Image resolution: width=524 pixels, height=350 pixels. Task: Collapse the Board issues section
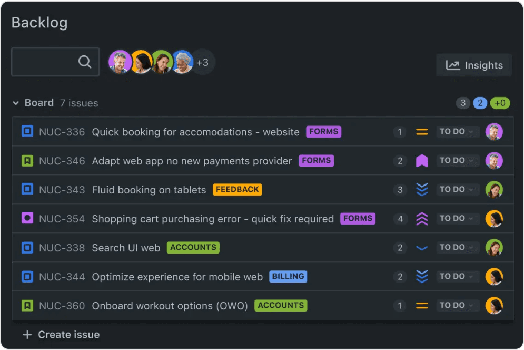[16, 103]
